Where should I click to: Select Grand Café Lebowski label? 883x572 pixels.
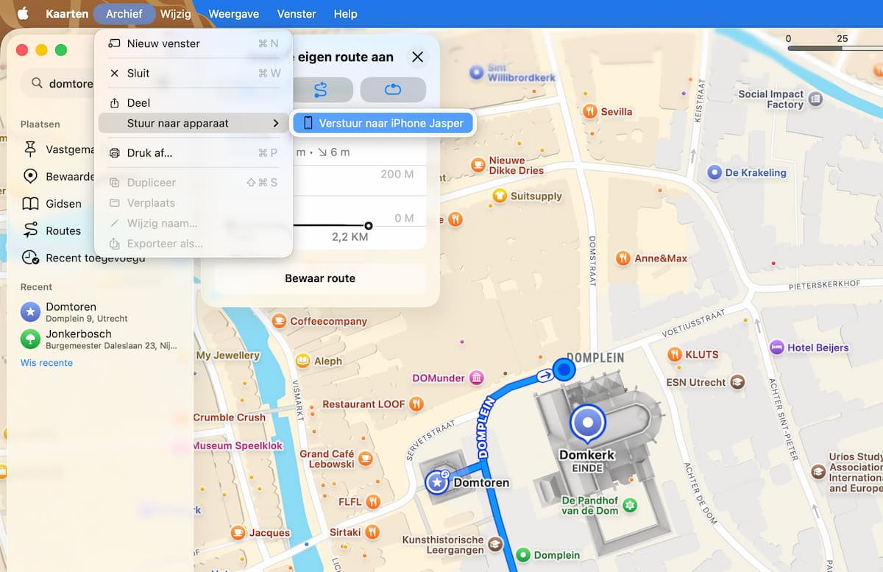tap(327, 459)
